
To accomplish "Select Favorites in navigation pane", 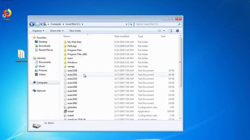I will point(41,38).
